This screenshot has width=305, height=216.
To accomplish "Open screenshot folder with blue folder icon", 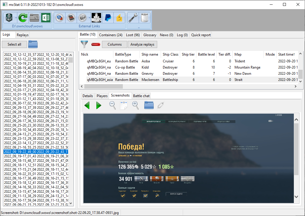I will [149, 105].
